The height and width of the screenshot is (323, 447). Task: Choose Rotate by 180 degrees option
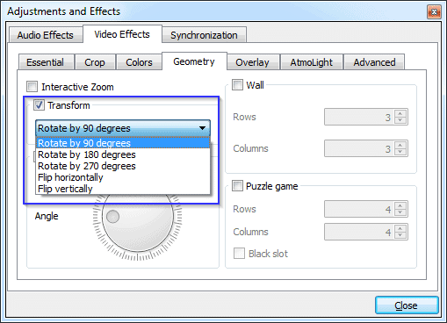tap(123, 154)
